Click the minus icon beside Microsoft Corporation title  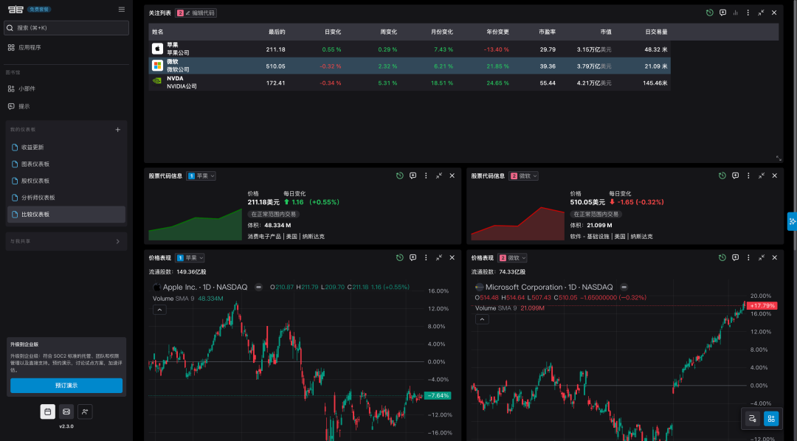click(x=624, y=288)
